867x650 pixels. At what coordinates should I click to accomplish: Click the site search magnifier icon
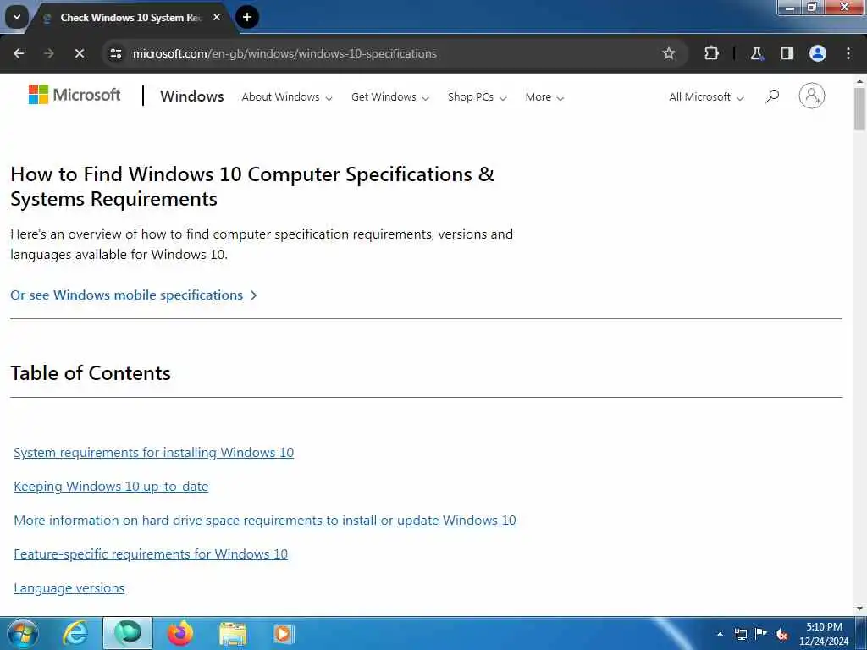pyautogui.click(x=772, y=96)
